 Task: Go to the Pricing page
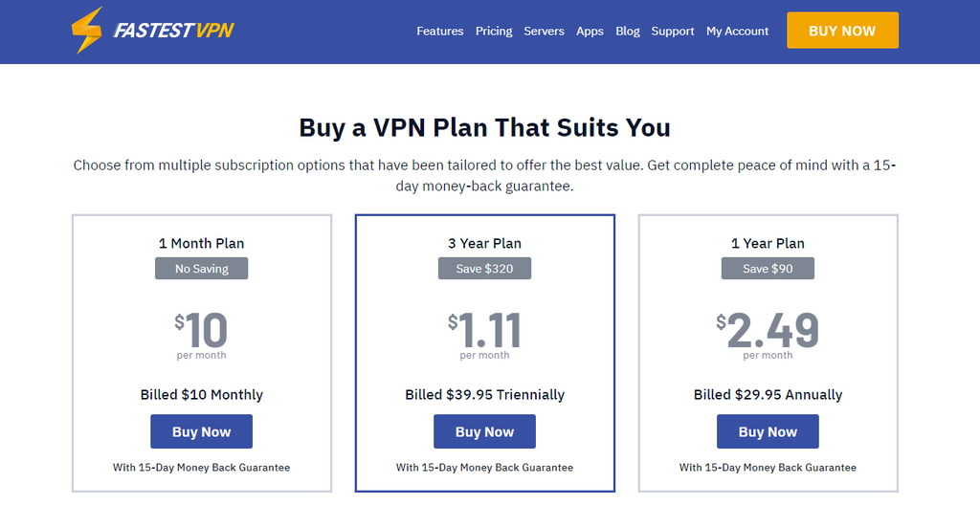click(494, 32)
